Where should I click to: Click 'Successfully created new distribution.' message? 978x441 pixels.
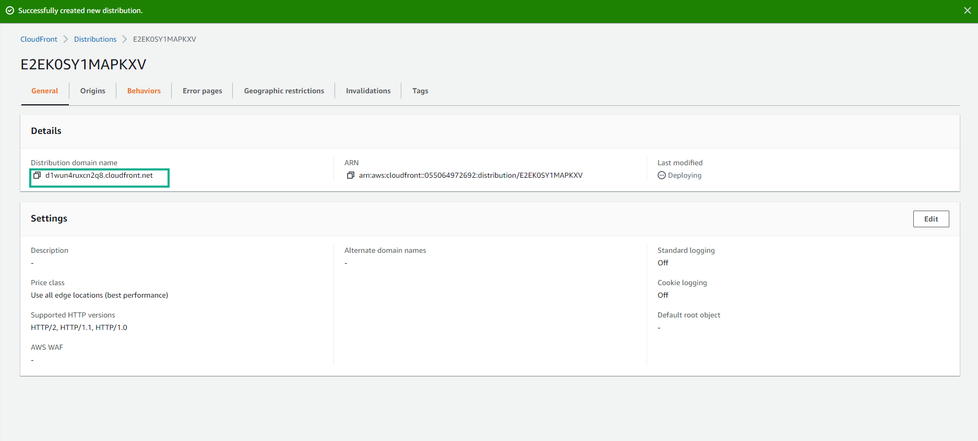point(80,10)
